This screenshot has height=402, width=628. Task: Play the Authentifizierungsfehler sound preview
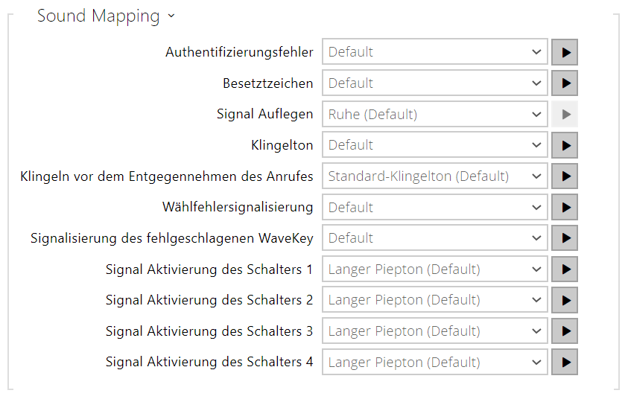[565, 52]
